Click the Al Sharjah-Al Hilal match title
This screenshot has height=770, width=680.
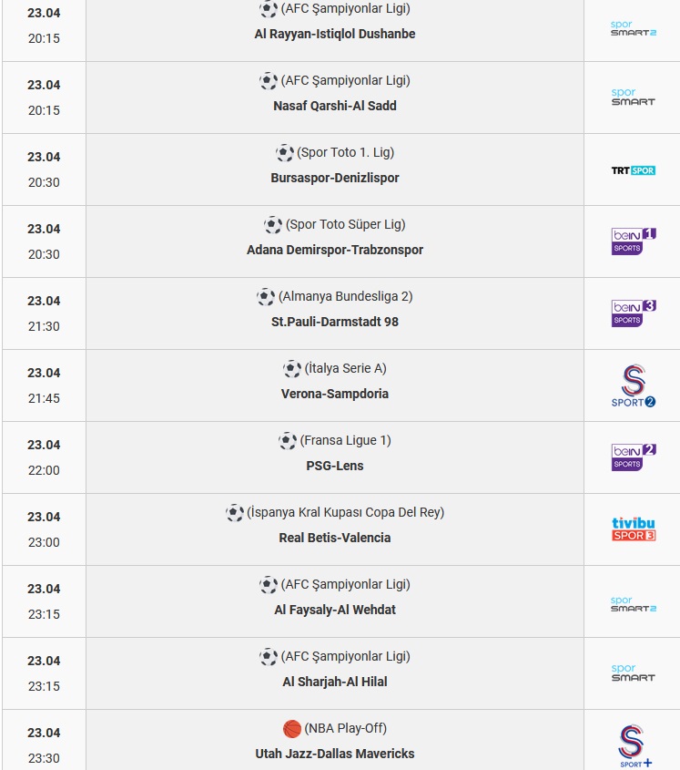[x=335, y=683]
